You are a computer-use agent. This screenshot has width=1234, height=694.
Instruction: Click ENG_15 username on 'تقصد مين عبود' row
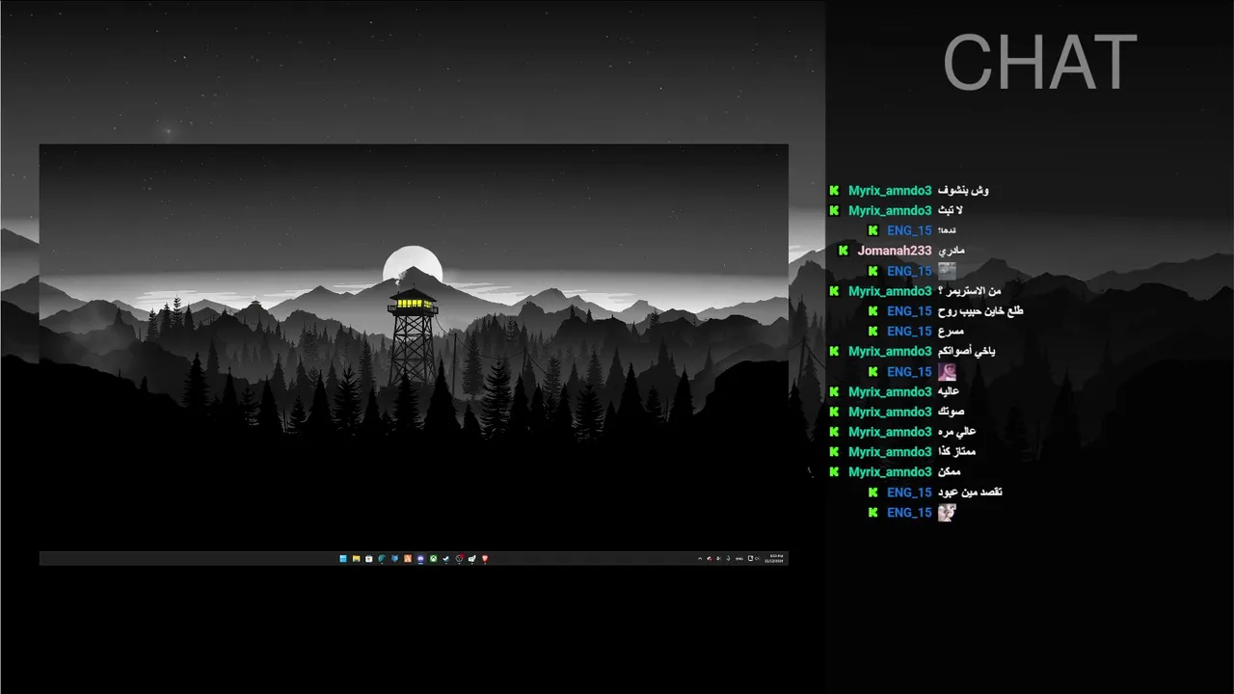909,492
